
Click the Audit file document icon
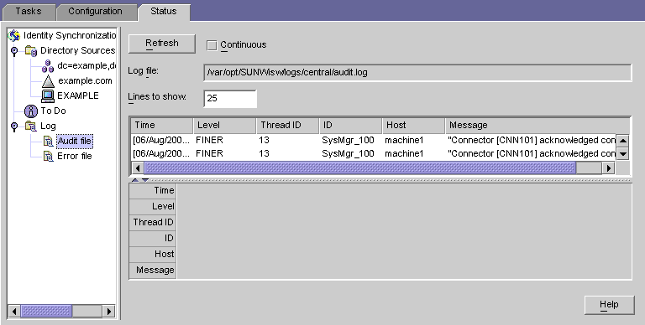pyautogui.click(x=49, y=142)
